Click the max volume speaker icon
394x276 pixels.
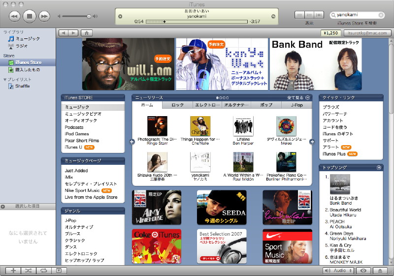[95, 16]
